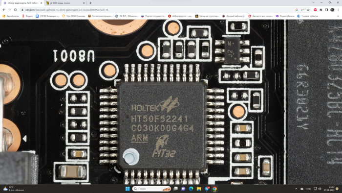Open the side panel icon
Image resolution: width=342 pixels, height=193 pixels.
point(326,10)
